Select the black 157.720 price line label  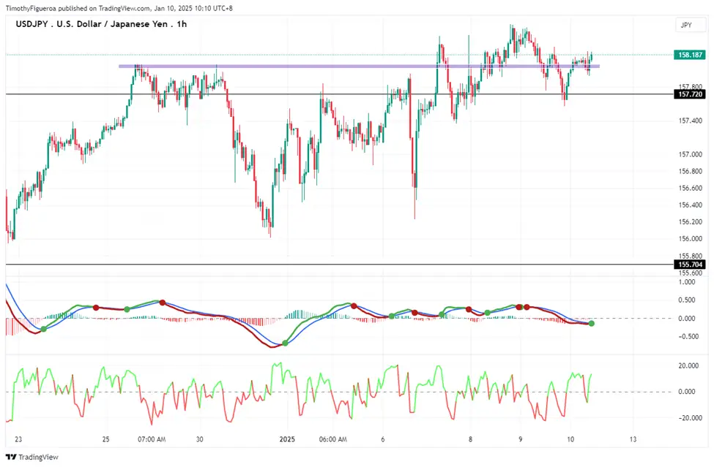coord(691,94)
